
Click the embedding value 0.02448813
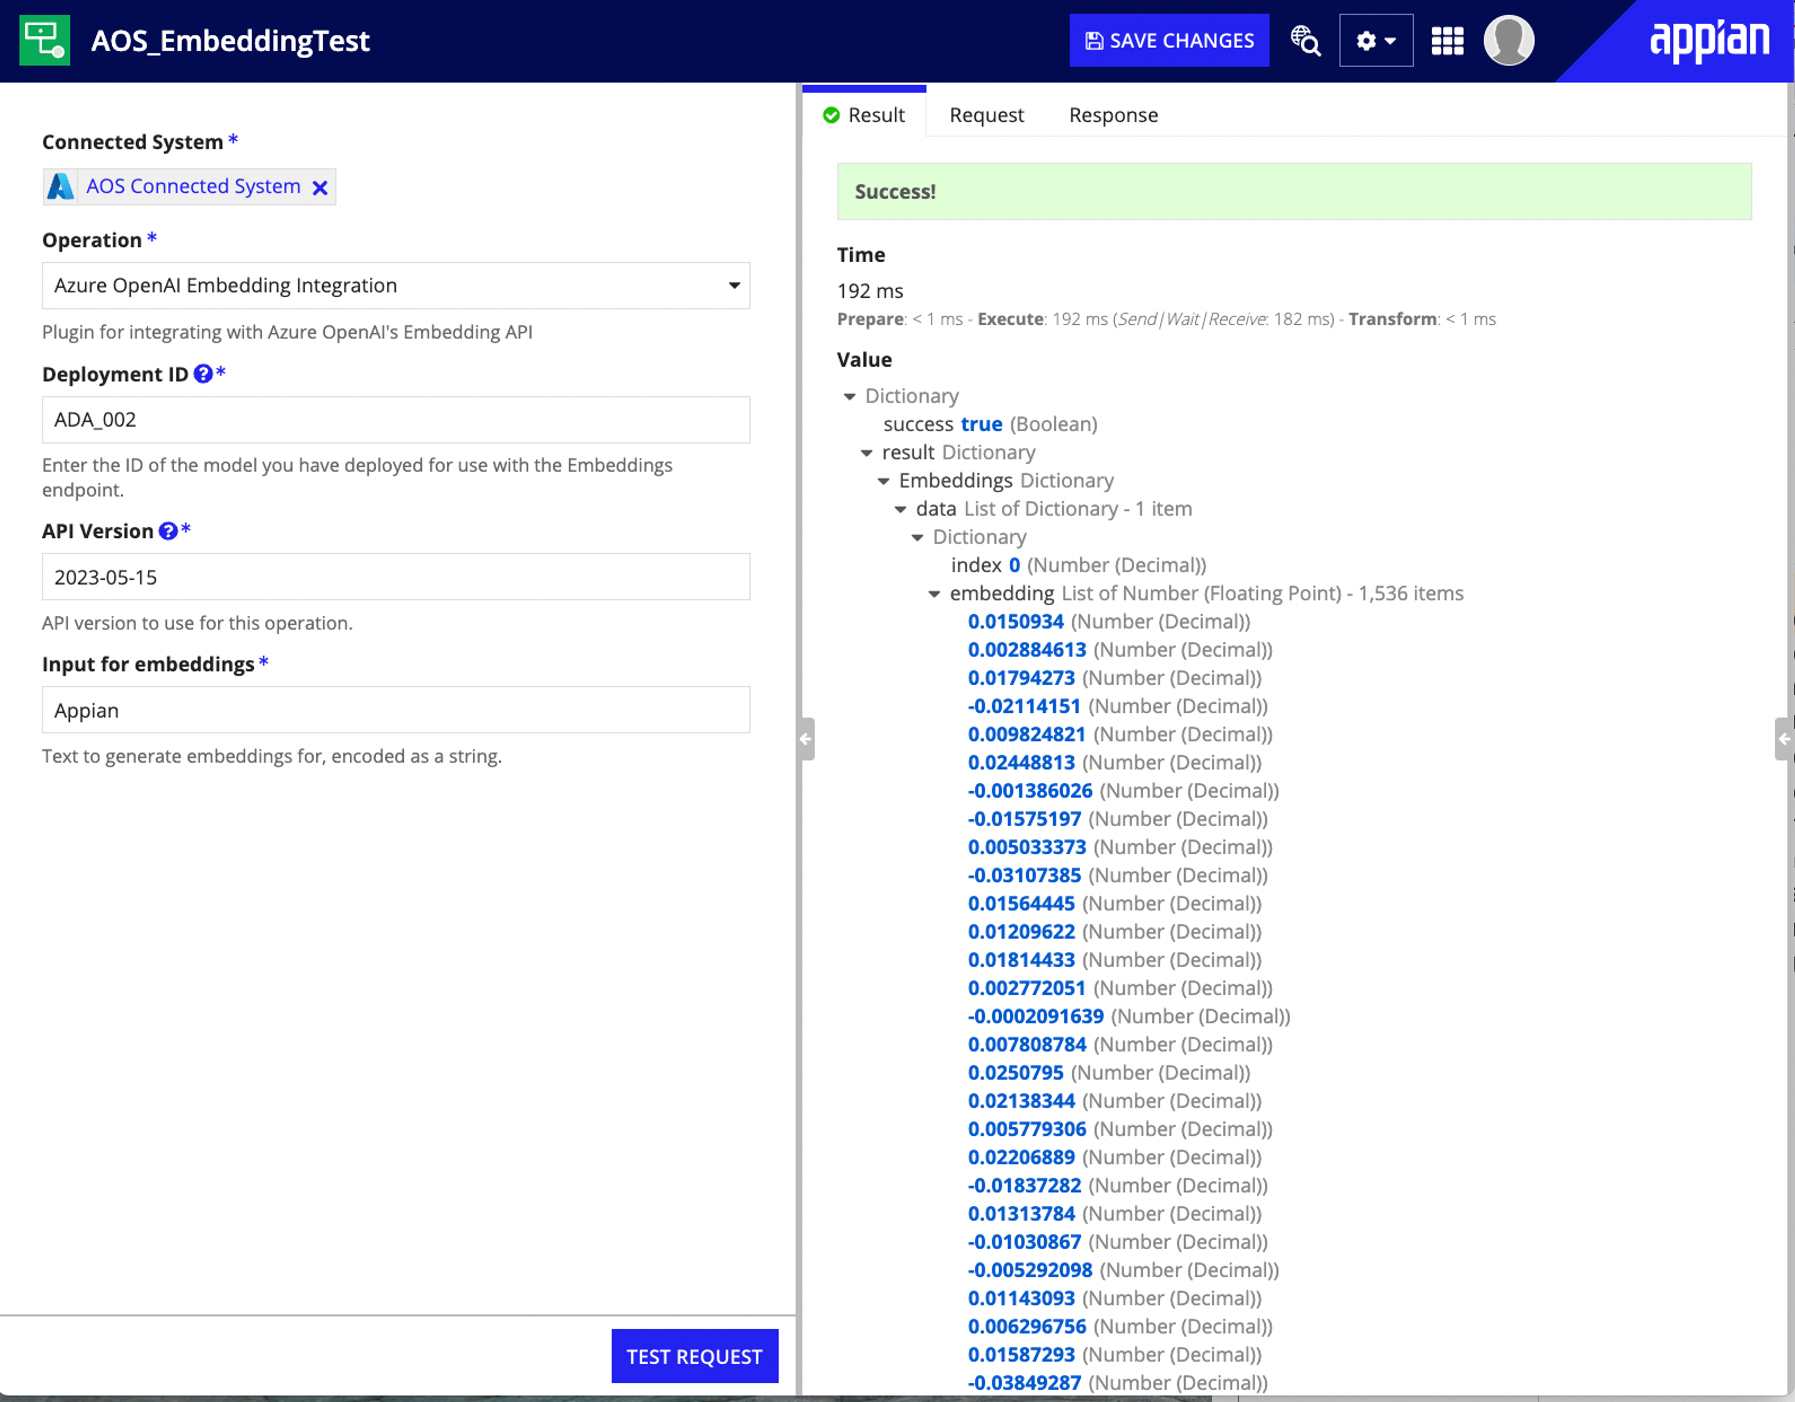point(1021,763)
